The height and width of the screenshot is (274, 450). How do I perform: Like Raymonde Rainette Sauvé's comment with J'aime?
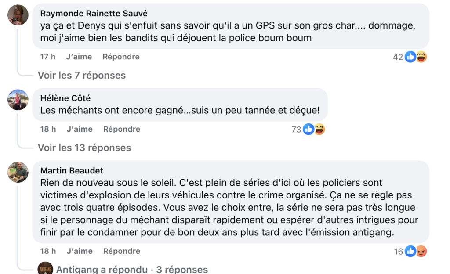click(79, 57)
